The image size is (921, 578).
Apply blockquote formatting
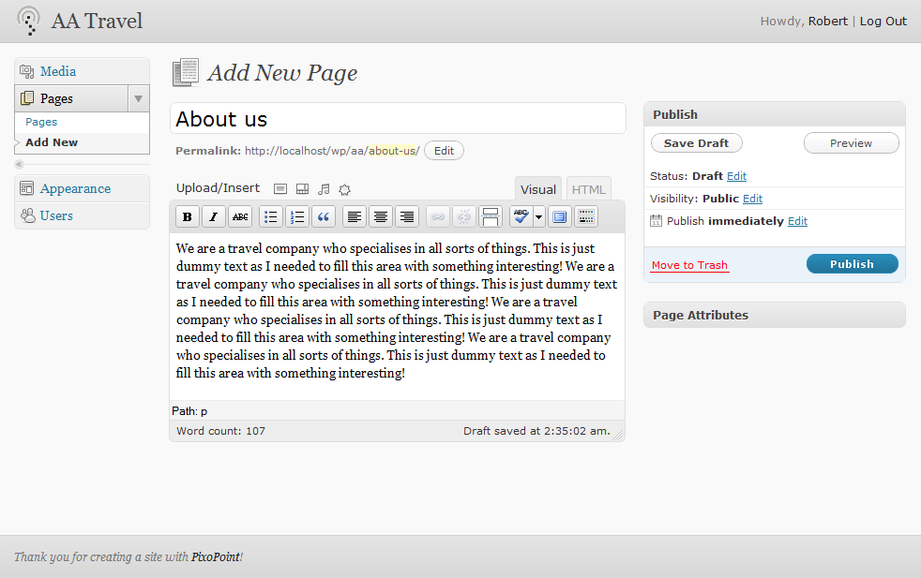[324, 216]
